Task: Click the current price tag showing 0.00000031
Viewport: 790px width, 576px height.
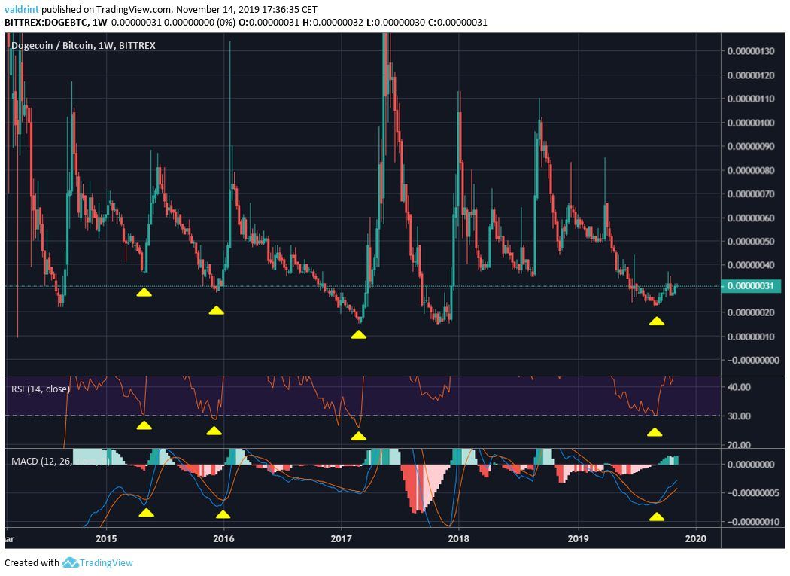Action: pyautogui.click(x=753, y=287)
